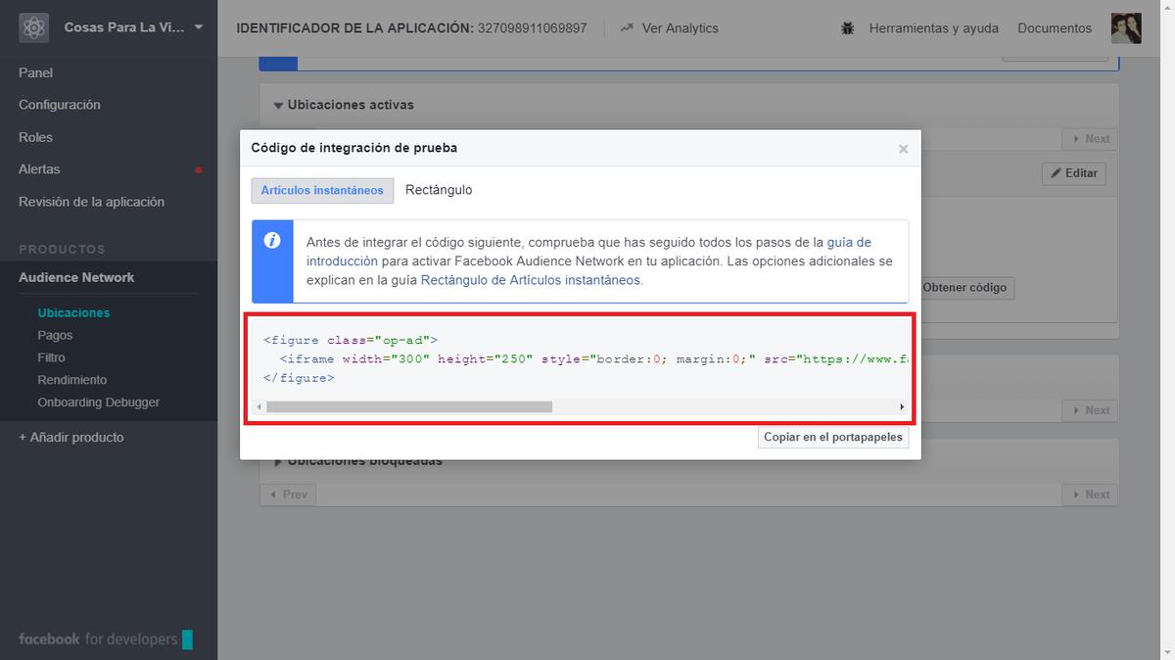Open the Documentos menu item
The height and width of the screenshot is (660, 1175).
pos(1054,27)
